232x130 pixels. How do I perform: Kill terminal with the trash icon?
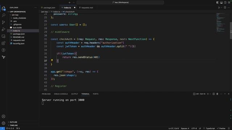coord(217,94)
